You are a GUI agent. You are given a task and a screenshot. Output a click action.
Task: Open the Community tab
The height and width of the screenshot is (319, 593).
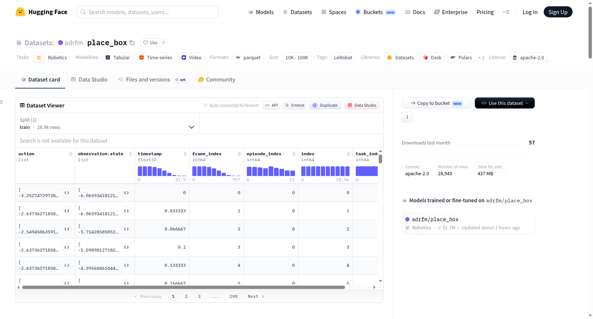point(216,80)
